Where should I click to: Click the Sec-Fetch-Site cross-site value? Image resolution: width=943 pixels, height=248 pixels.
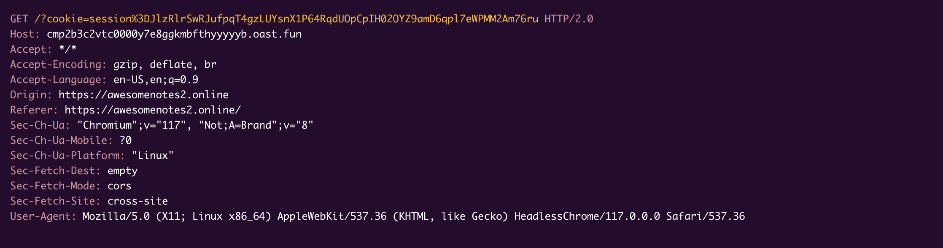(x=137, y=201)
